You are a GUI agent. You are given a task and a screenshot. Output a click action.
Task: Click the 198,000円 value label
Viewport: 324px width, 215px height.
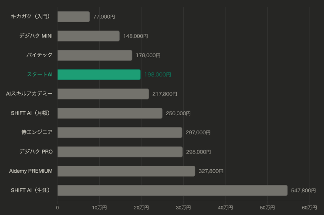point(158,75)
